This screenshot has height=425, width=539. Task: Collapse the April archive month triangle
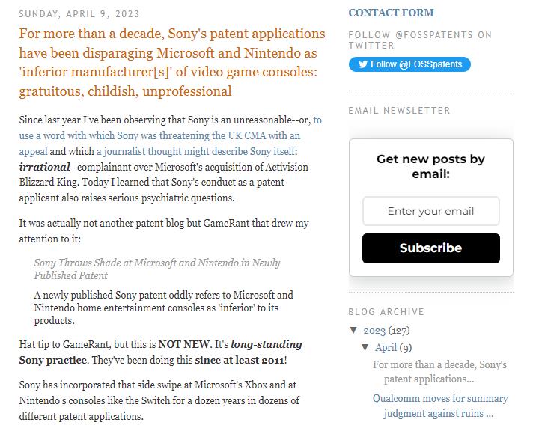365,347
